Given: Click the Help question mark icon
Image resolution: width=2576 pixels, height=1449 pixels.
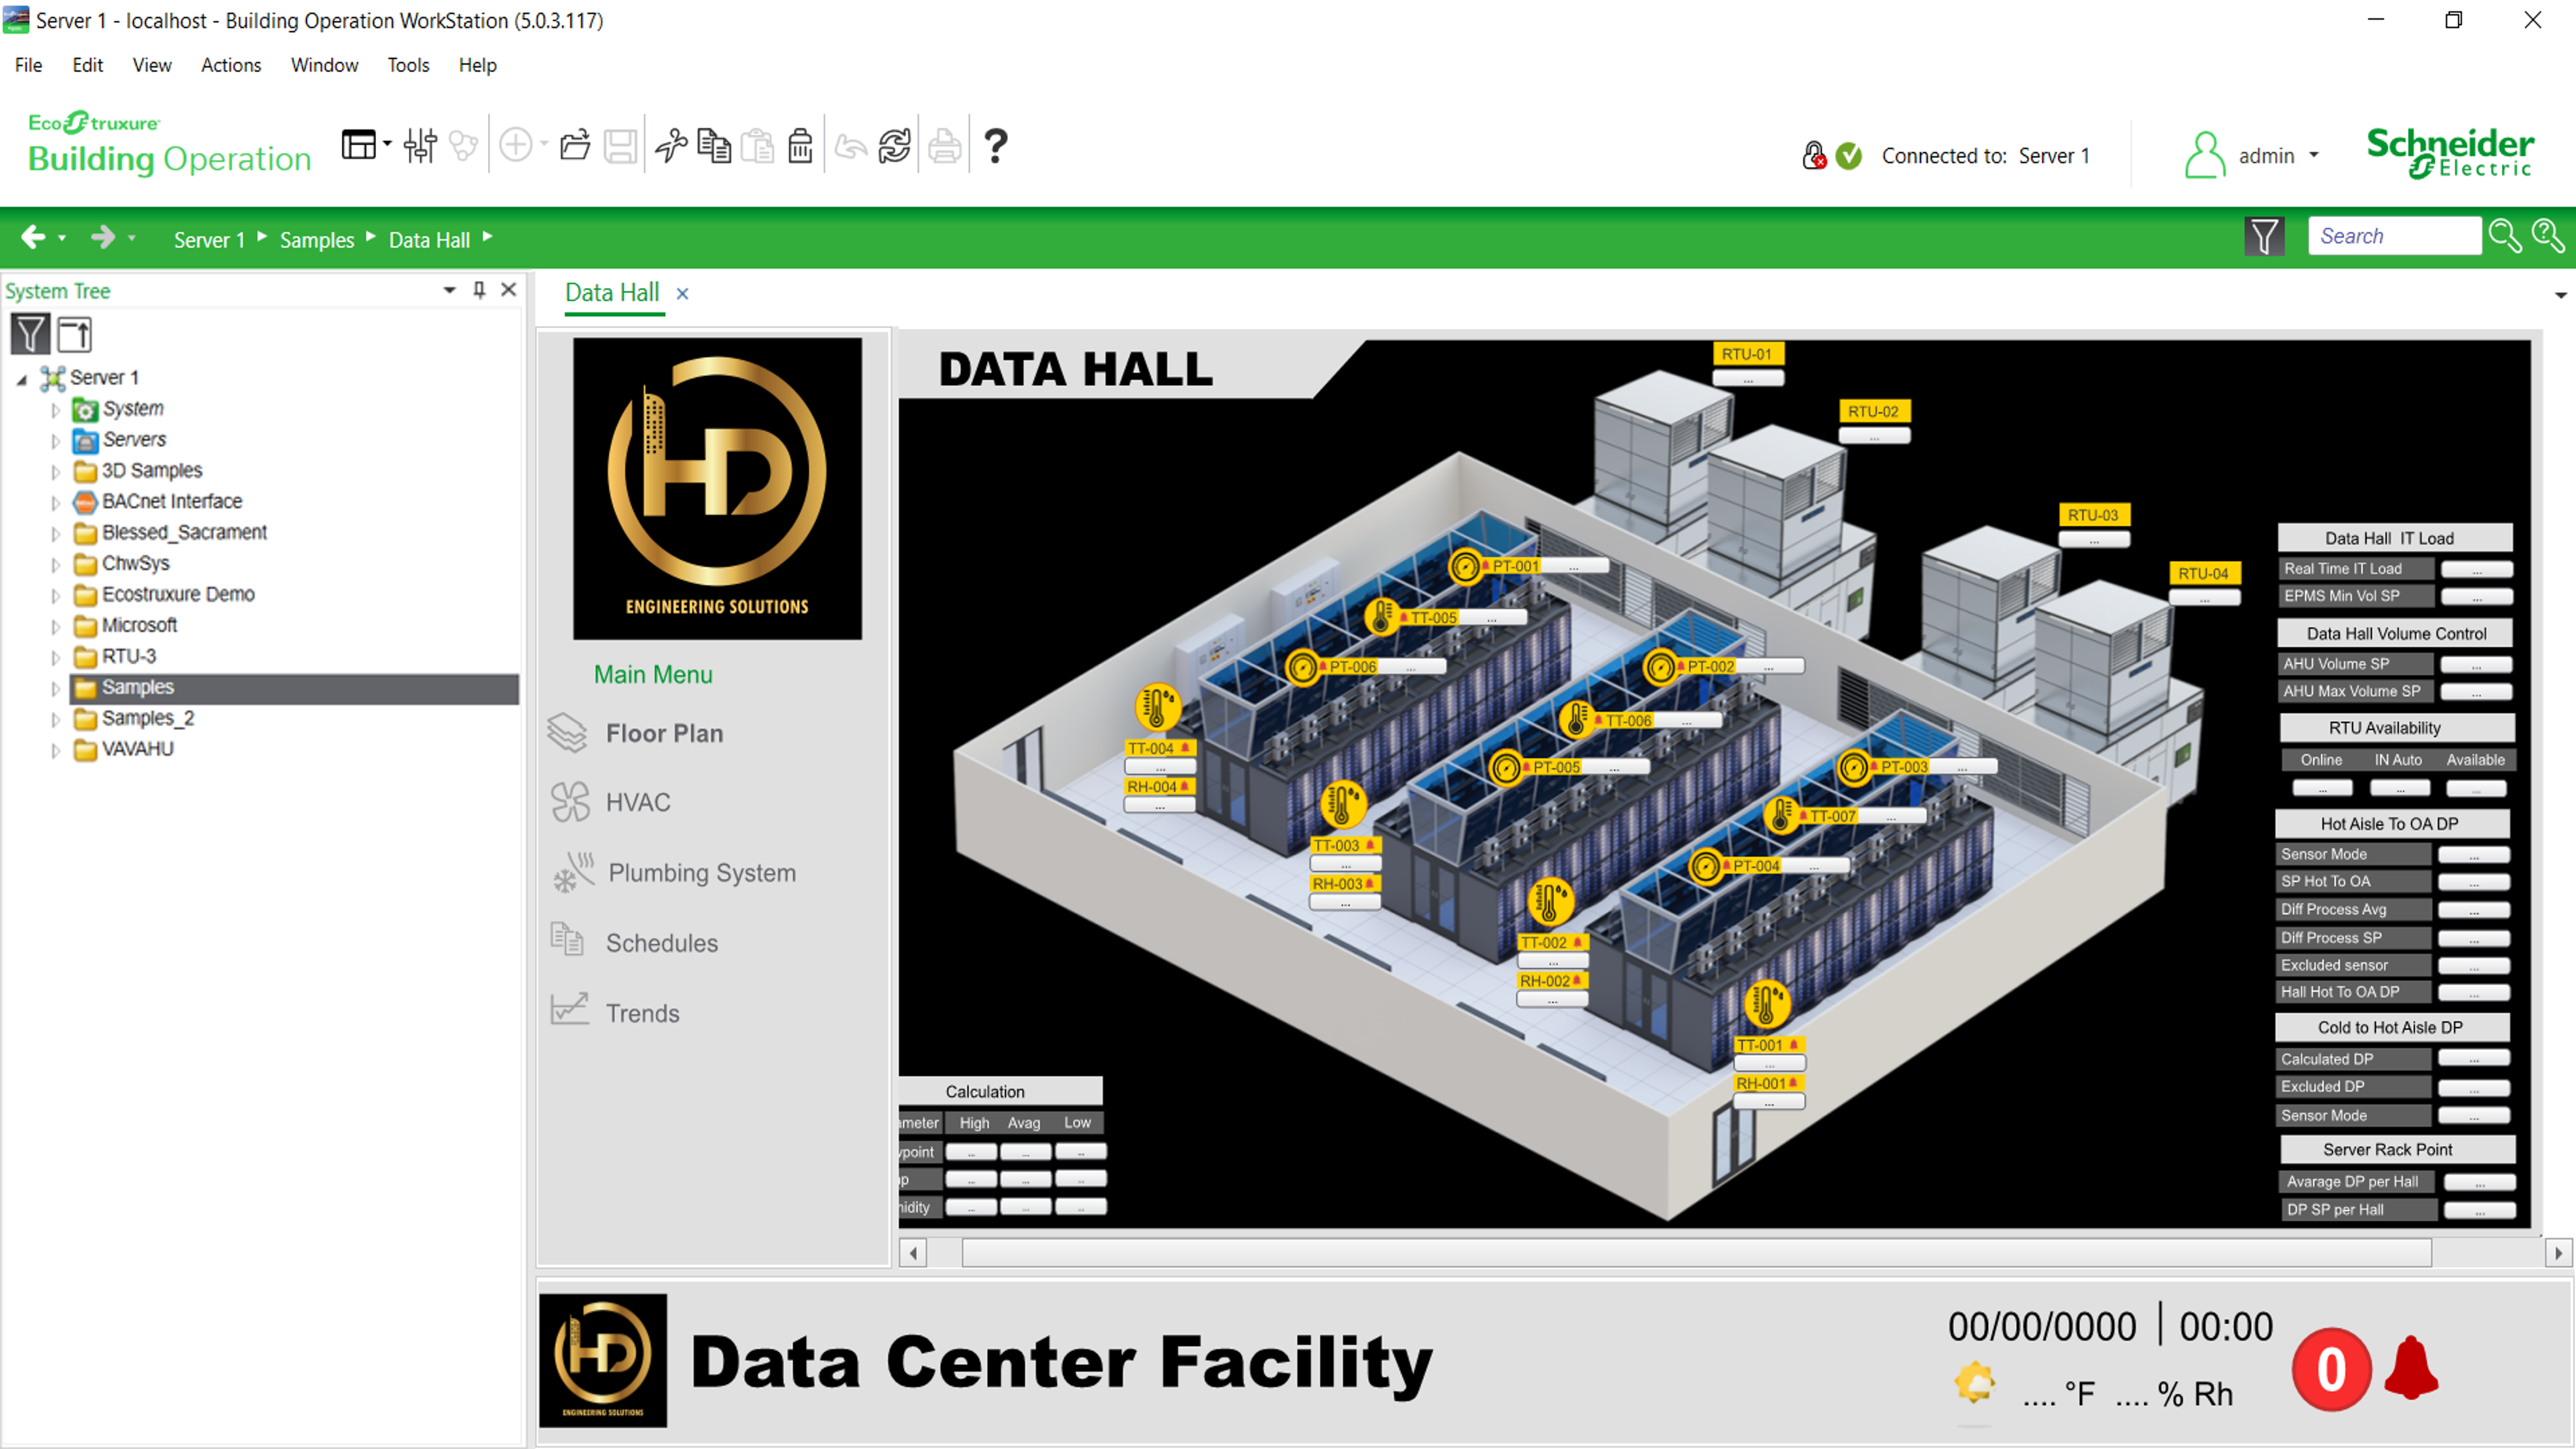Looking at the screenshot, I should [x=995, y=147].
